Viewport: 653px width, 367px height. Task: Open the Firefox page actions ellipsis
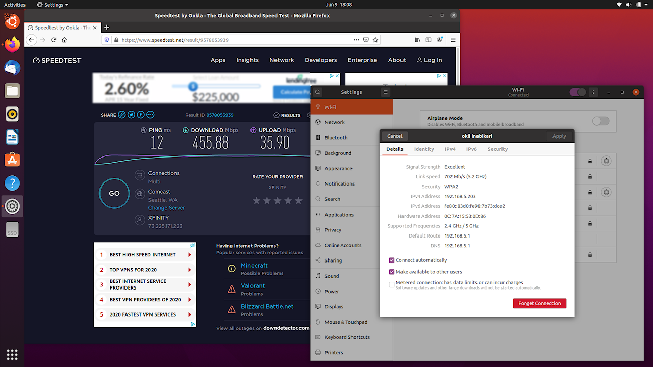pos(356,40)
